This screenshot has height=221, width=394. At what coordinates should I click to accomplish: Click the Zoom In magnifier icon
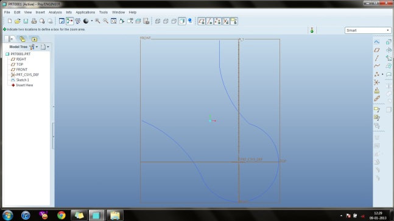point(97,21)
